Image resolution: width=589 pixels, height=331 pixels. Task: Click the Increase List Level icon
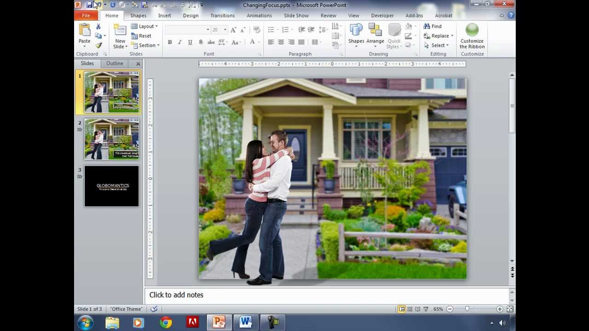[x=312, y=30]
